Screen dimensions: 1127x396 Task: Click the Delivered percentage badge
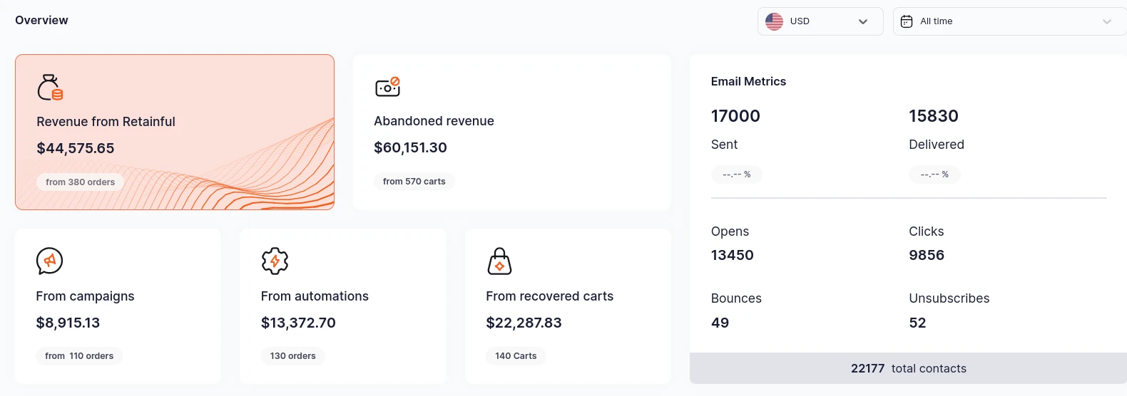(x=934, y=174)
